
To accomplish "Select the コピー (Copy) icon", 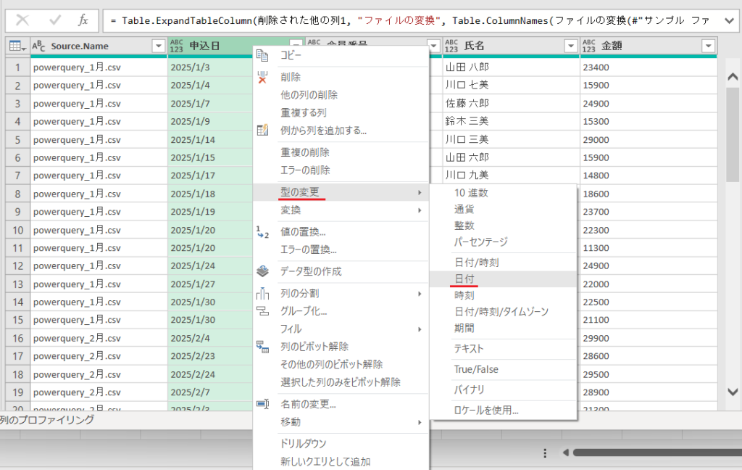I will point(262,56).
